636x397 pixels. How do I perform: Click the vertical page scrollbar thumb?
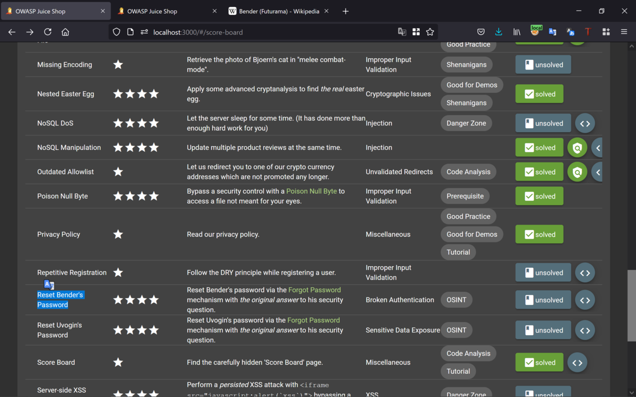[x=631, y=306]
